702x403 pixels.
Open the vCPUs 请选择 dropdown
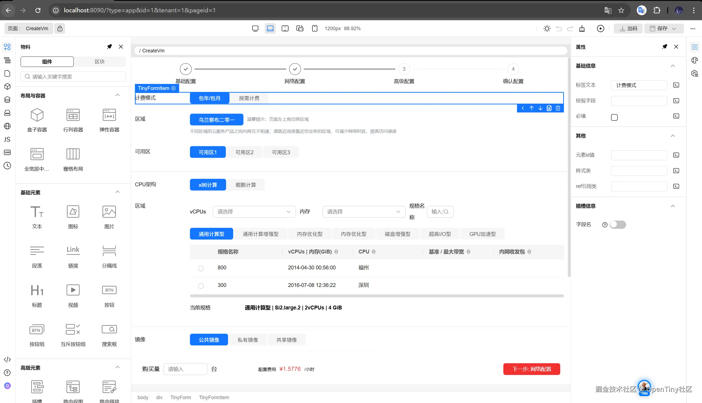tap(254, 212)
